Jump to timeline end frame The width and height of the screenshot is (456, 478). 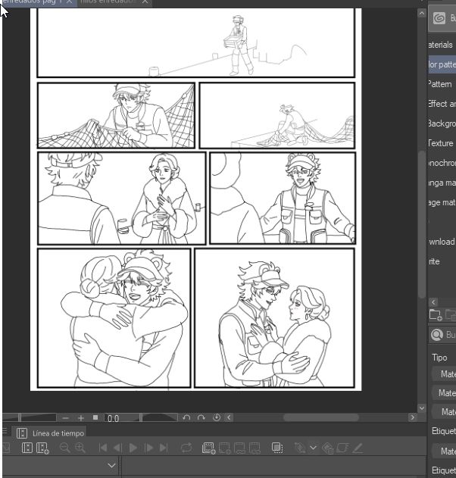point(164,448)
